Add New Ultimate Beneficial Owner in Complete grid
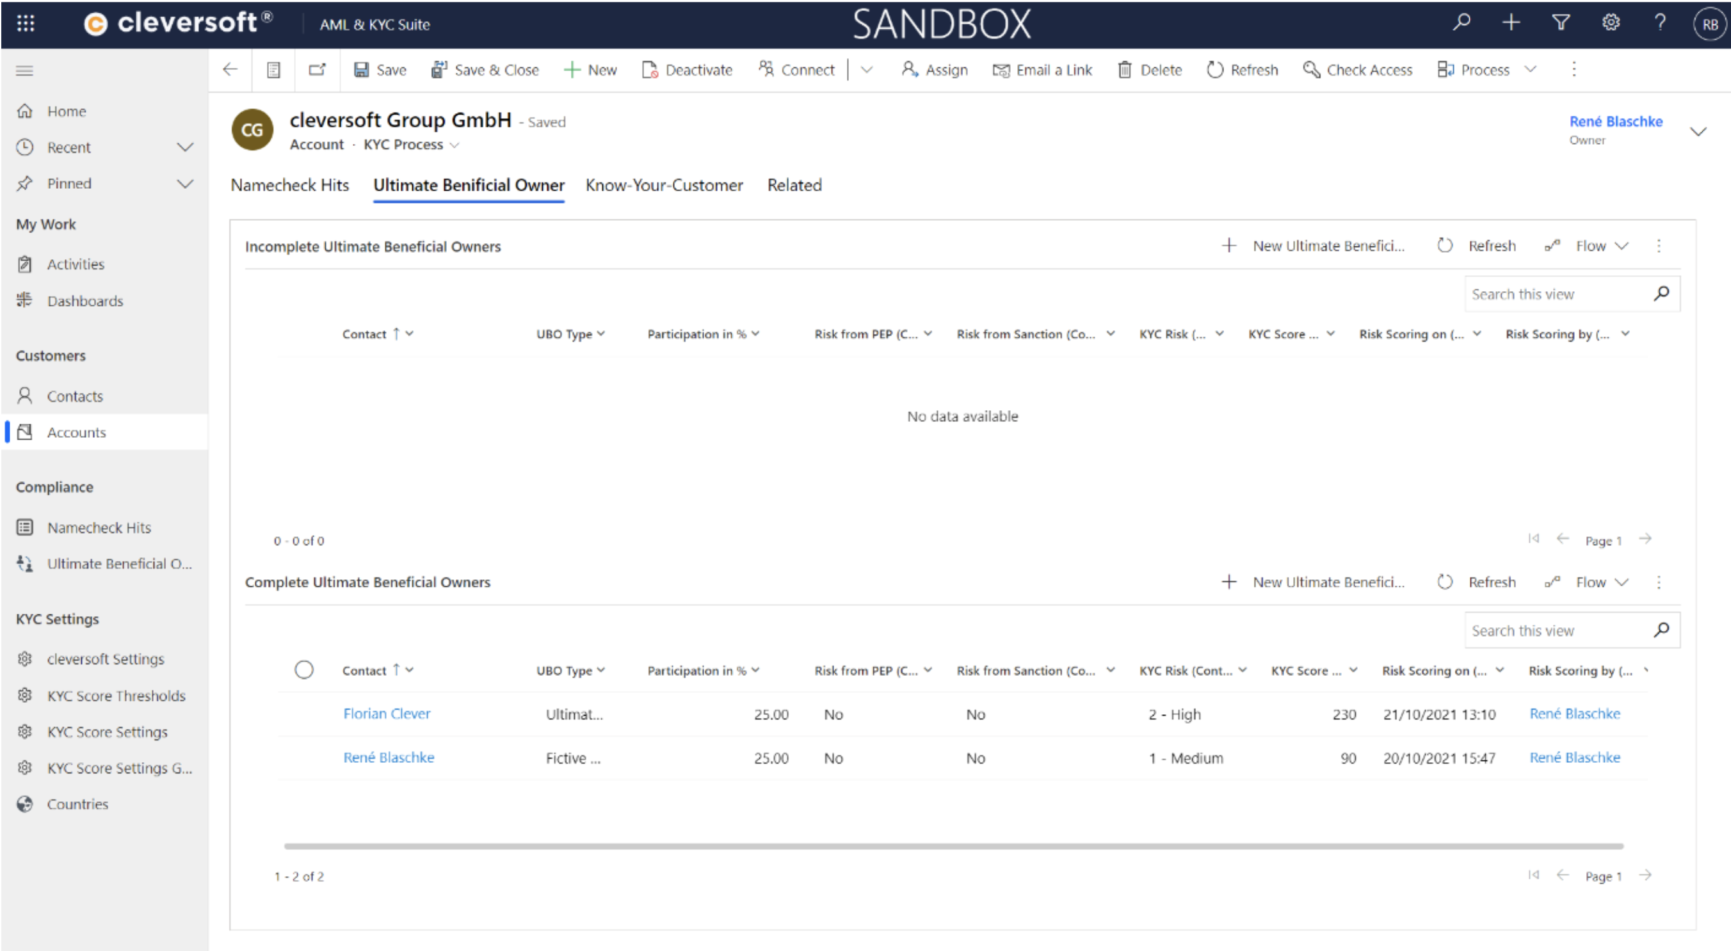The height and width of the screenshot is (951, 1731). click(1312, 582)
